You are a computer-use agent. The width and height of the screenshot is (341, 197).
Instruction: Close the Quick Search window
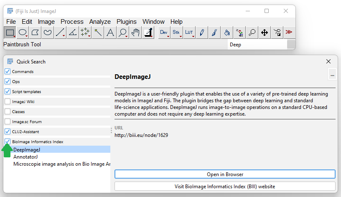328,61
